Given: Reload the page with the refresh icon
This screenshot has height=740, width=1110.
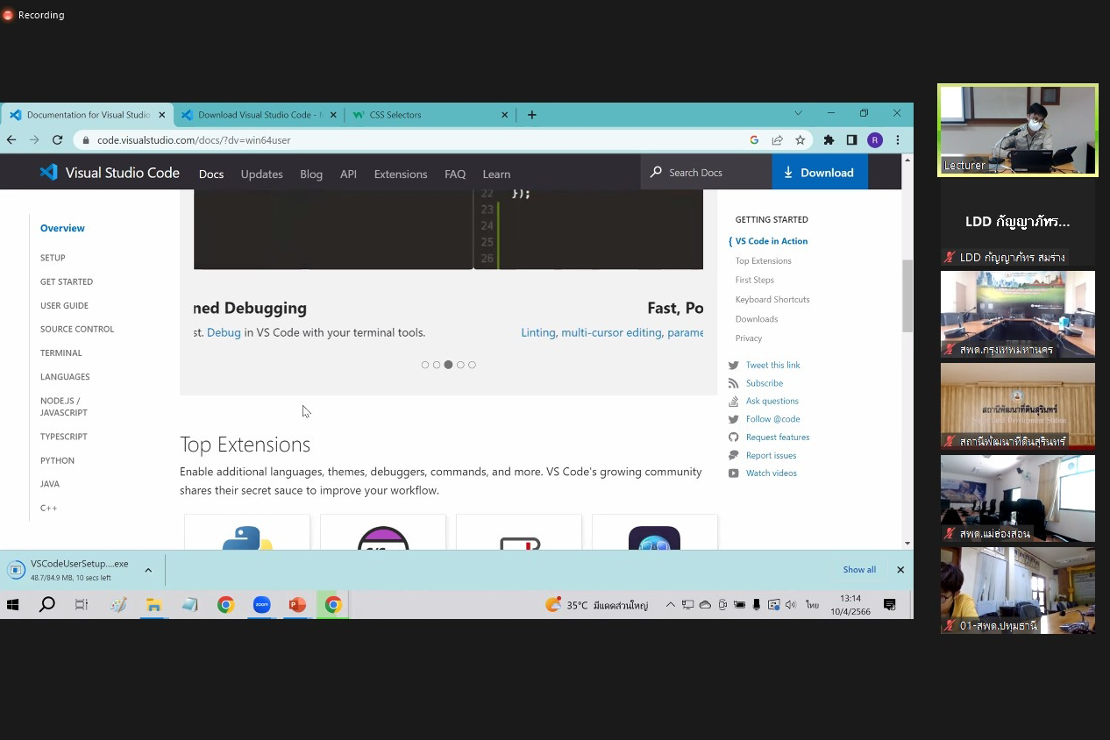Looking at the screenshot, I should pyautogui.click(x=57, y=139).
